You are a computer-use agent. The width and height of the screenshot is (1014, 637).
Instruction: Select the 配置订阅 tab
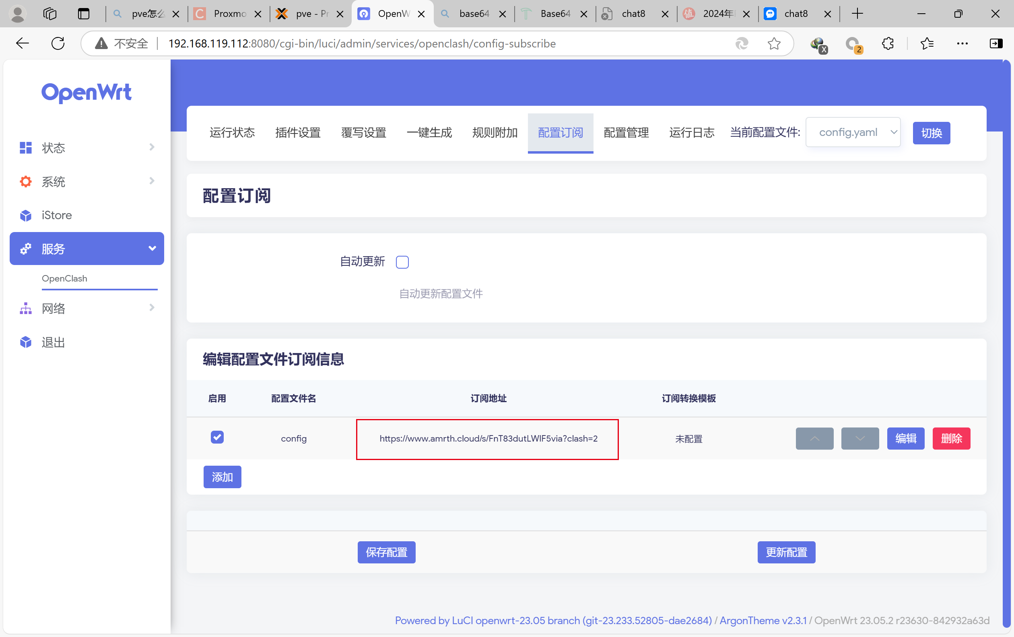[561, 133]
